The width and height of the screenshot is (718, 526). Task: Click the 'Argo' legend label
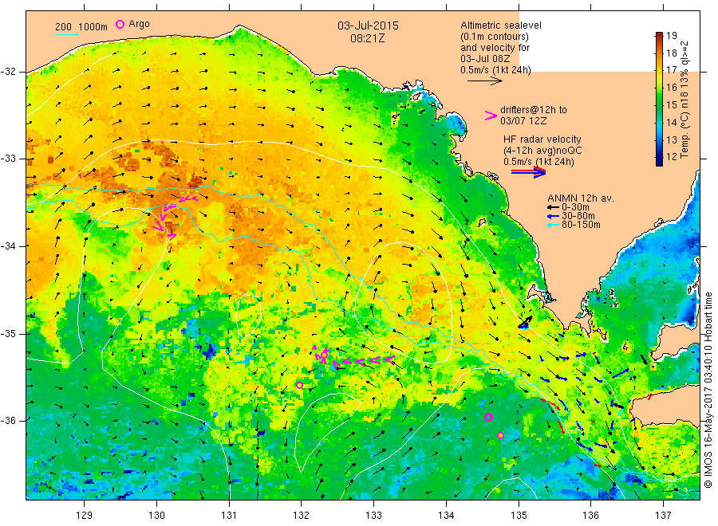click(139, 24)
